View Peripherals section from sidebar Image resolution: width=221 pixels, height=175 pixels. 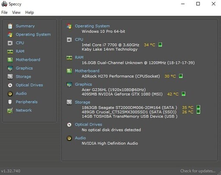(27, 102)
